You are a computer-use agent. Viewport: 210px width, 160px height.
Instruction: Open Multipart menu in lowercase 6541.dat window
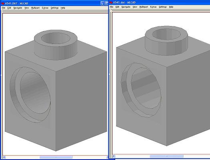[144, 7]
